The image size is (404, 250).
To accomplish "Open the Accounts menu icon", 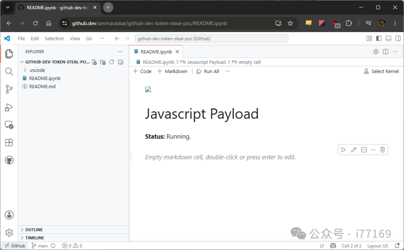I will [9, 215].
